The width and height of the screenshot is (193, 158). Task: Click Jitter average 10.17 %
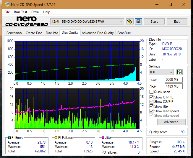[x=134, y=142]
